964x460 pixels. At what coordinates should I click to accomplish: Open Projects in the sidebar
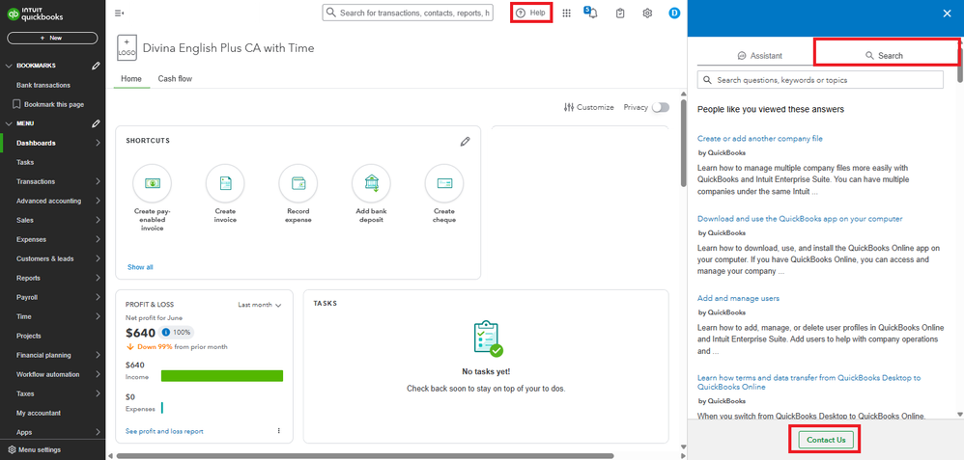(x=29, y=336)
